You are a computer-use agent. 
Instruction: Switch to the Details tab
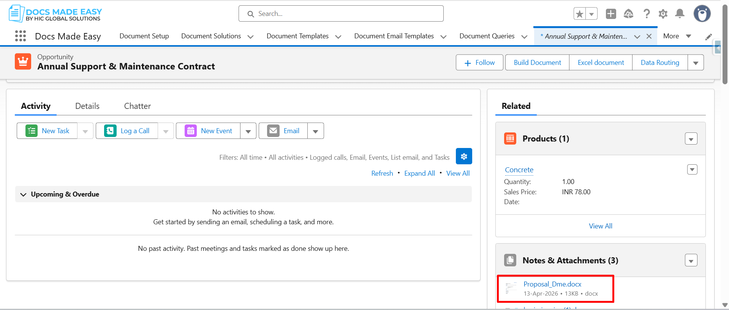tap(87, 106)
